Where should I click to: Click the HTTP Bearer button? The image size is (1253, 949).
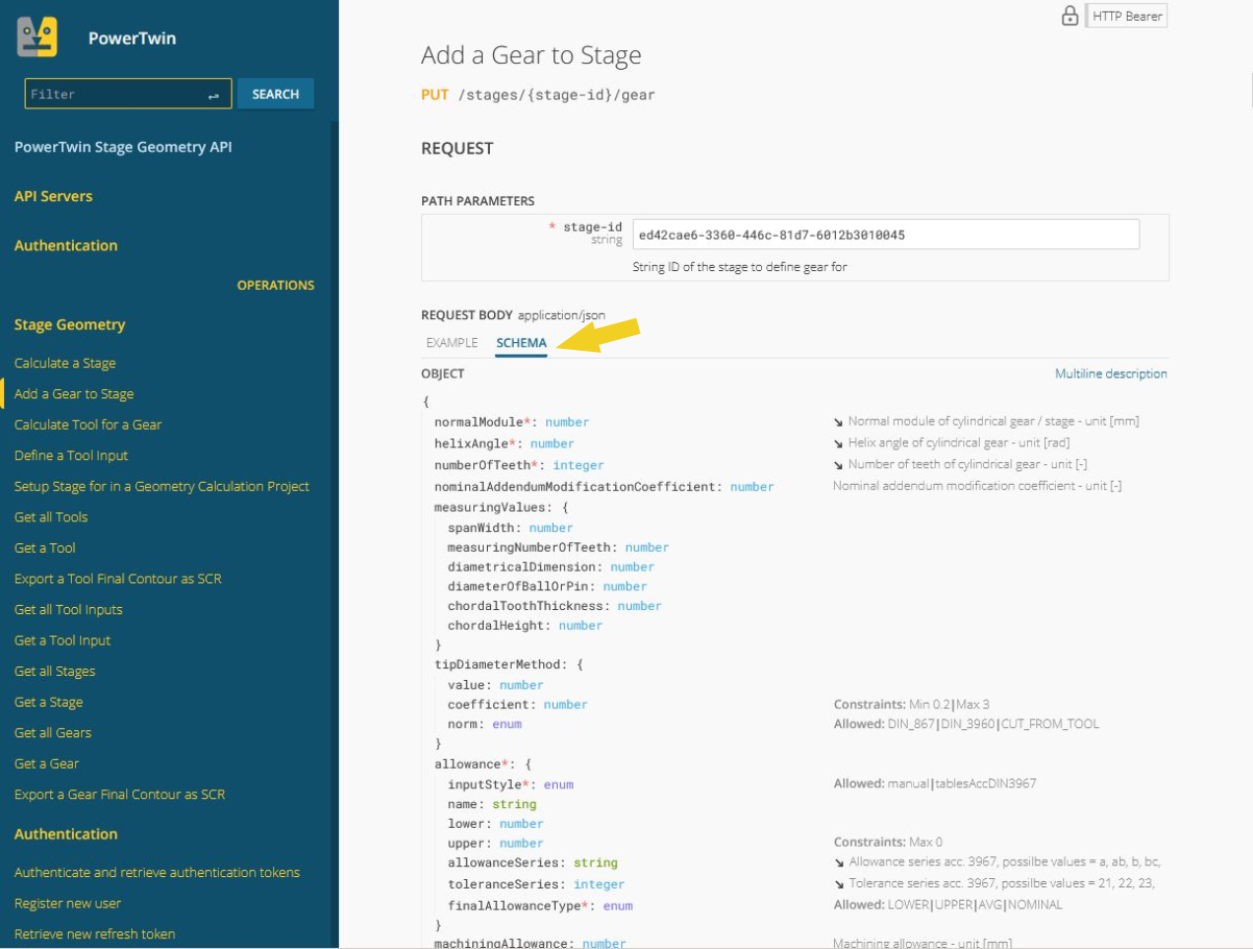1127,16
